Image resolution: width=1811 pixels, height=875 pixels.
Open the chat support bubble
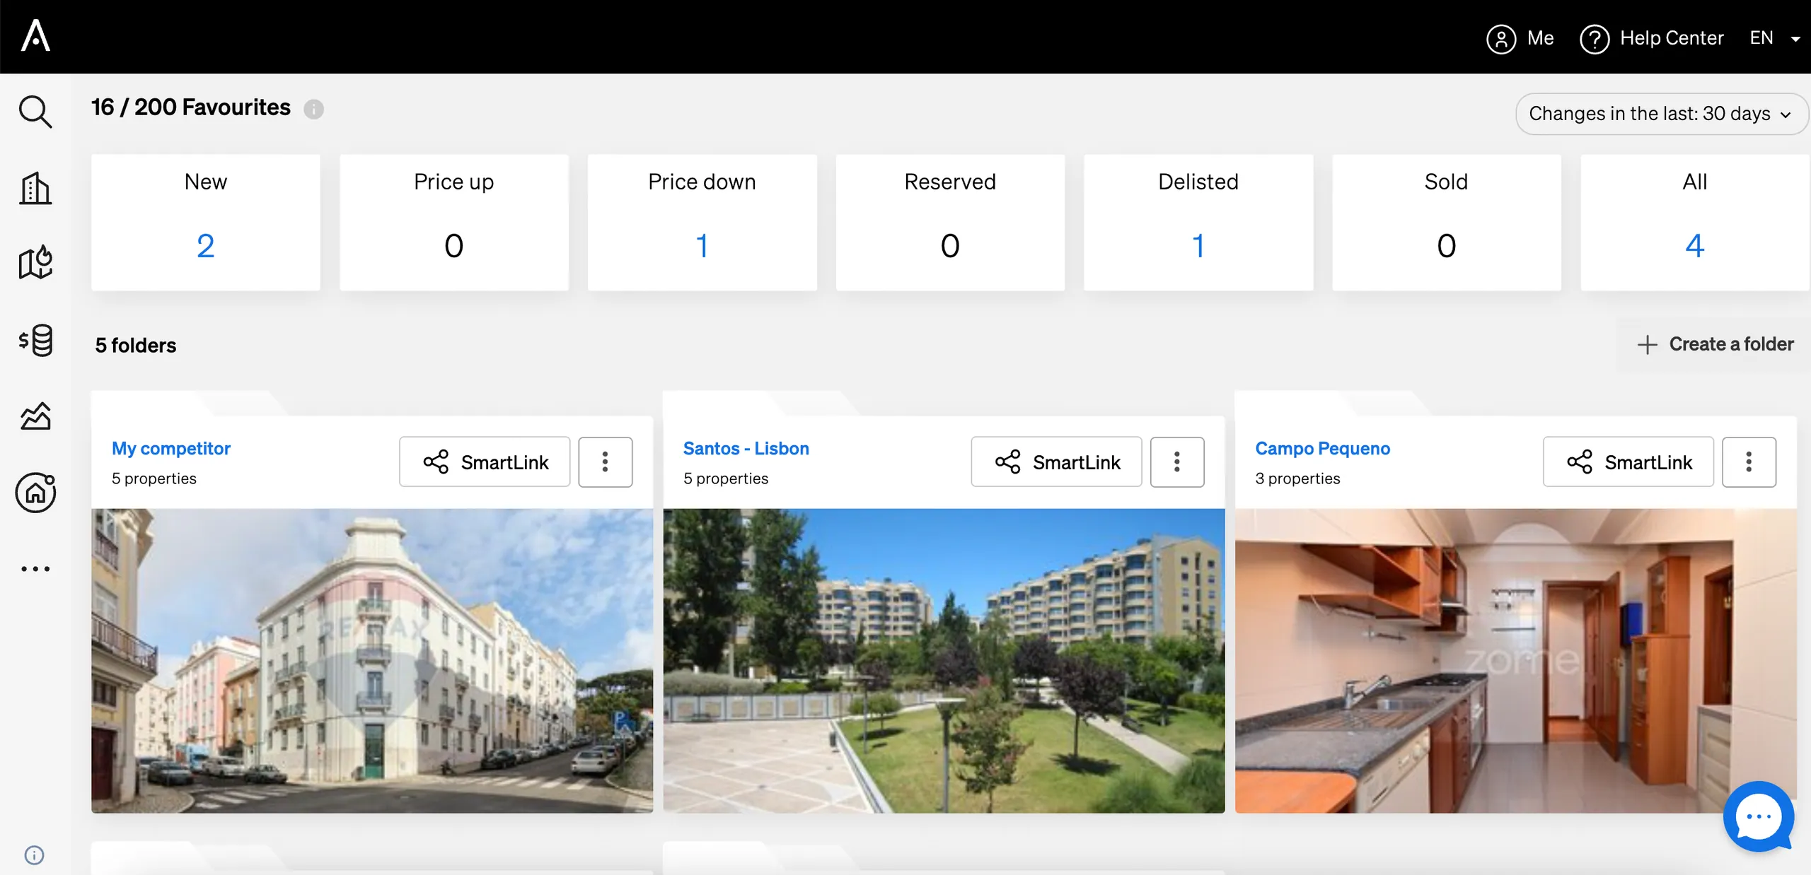pyautogui.click(x=1759, y=816)
